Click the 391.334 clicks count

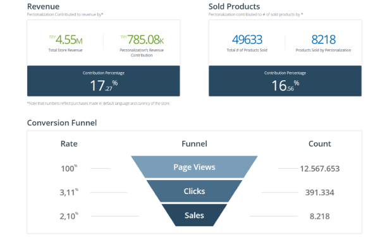(320, 192)
